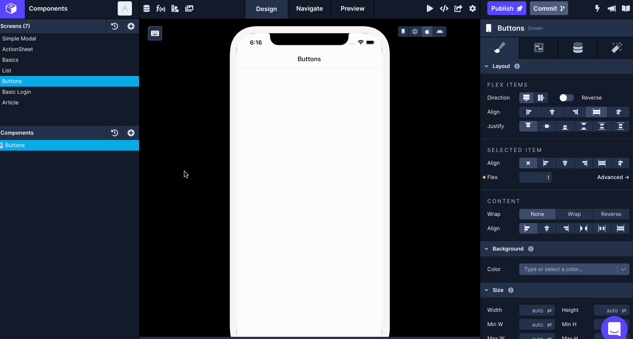Click the megaphone announcements icon
This screenshot has width=633, height=339.
[612, 8]
